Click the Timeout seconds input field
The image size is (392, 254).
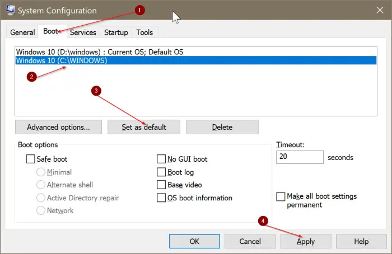pos(300,157)
